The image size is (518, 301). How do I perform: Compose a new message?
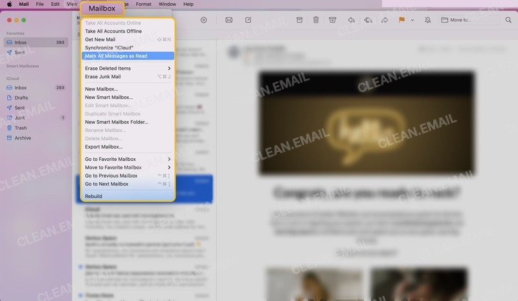click(248, 20)
